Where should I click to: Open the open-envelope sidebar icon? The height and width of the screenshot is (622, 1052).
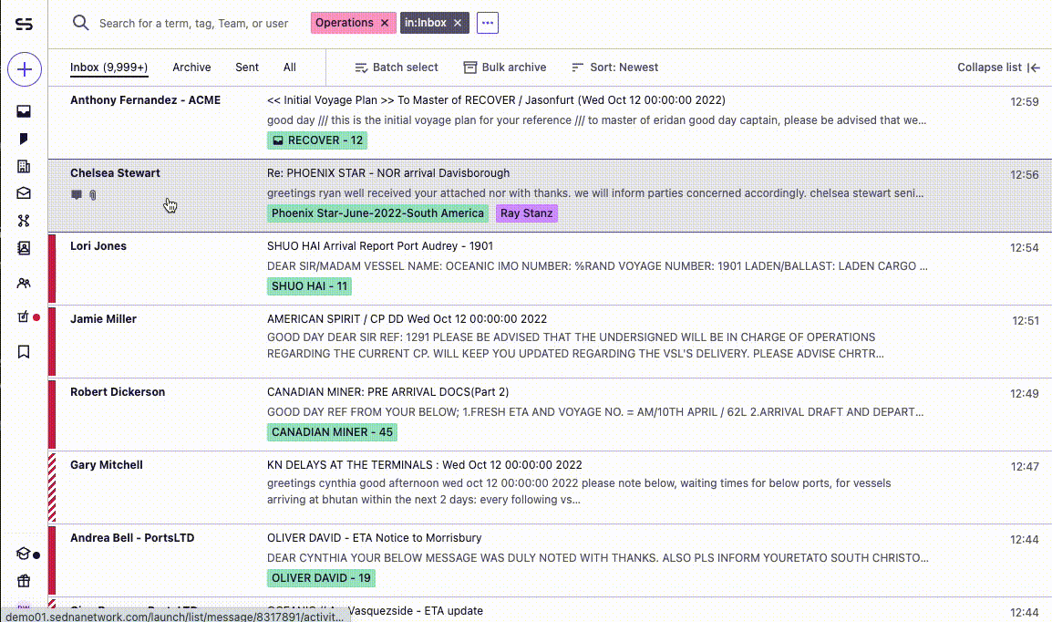point(24,193)
